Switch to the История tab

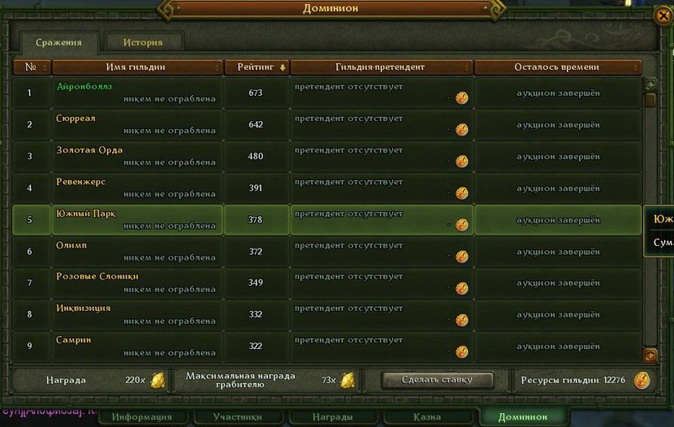[143, 42]
